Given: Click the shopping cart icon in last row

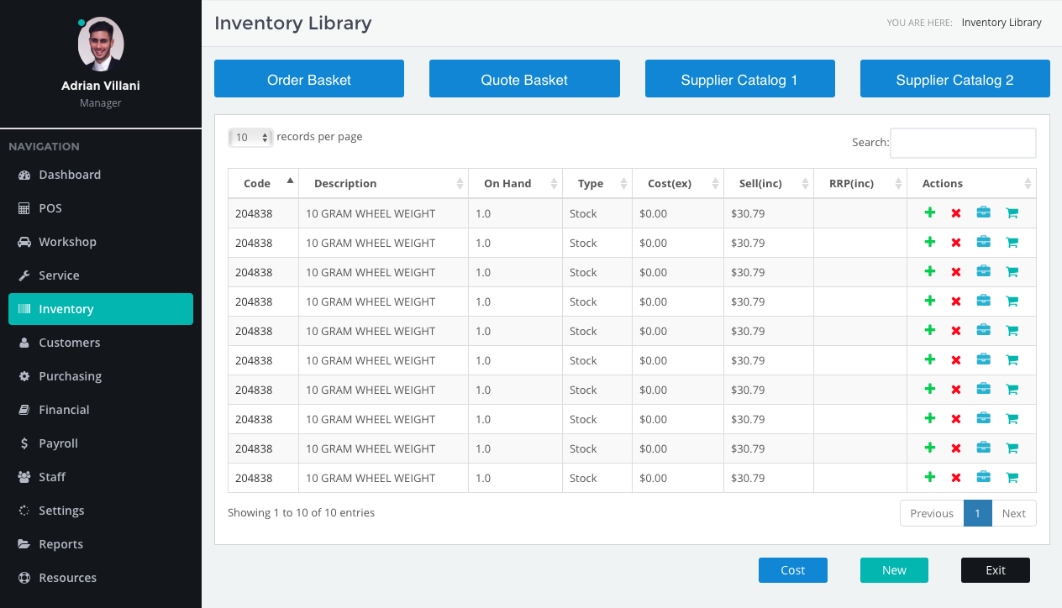Looking at the screenshot, I should (1012, 478).
